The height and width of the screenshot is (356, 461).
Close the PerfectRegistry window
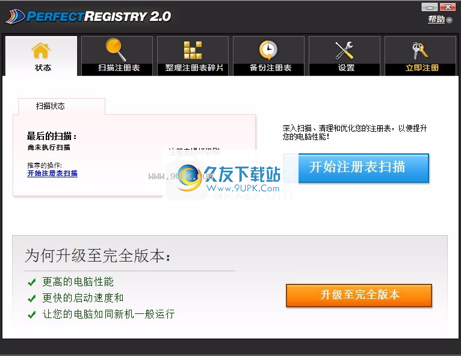point(448,7)
